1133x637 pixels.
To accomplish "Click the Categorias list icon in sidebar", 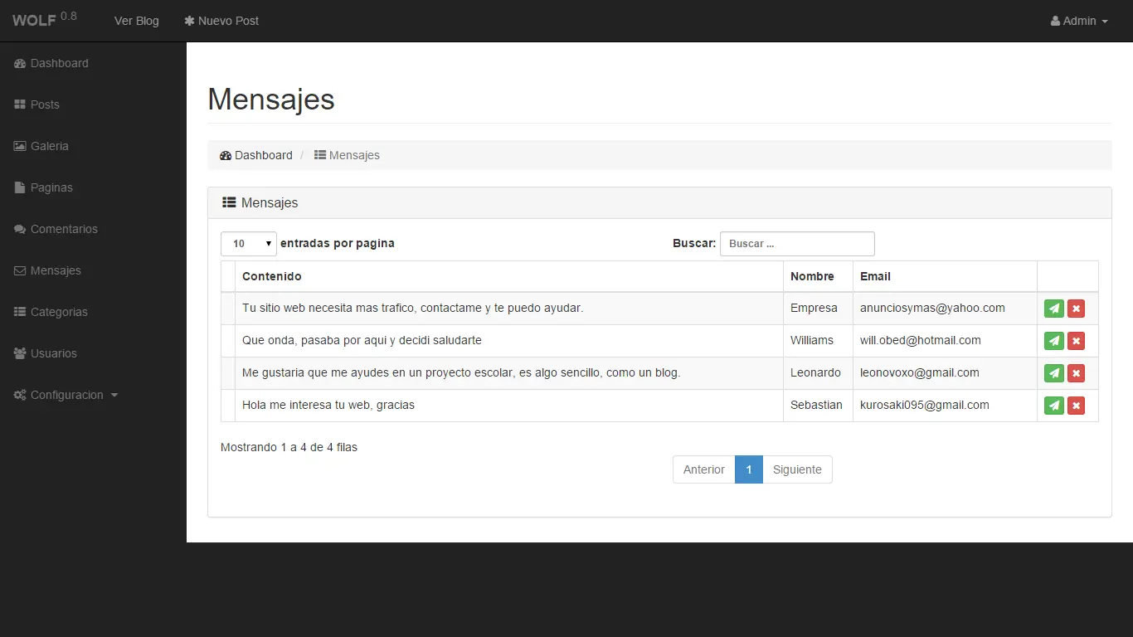I will [x=20, y=312].
